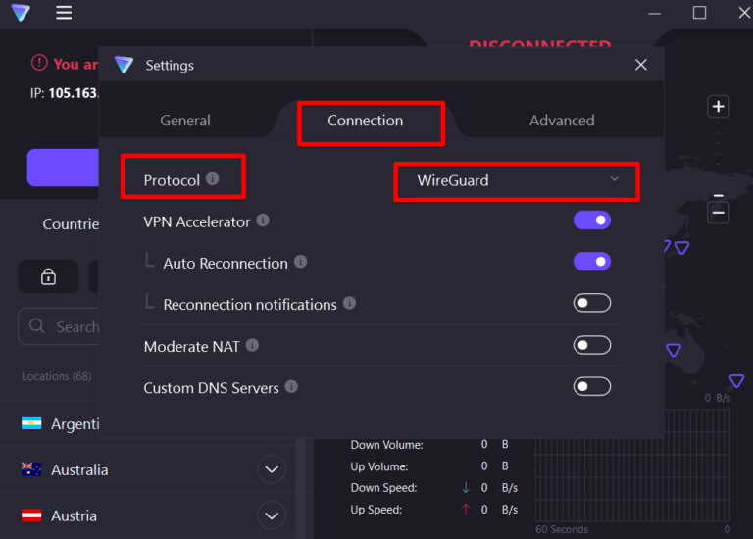753x539 pixels.
Task: Switch to the General tab
Action: [x=185, y=121]
